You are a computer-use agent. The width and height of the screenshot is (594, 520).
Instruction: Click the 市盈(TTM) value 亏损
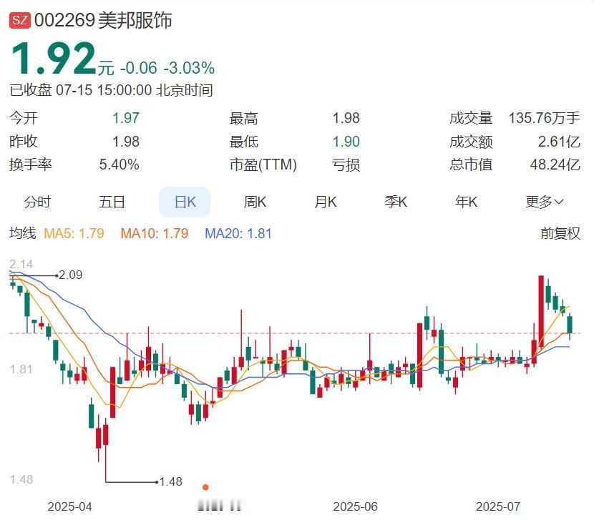point(346,165)
